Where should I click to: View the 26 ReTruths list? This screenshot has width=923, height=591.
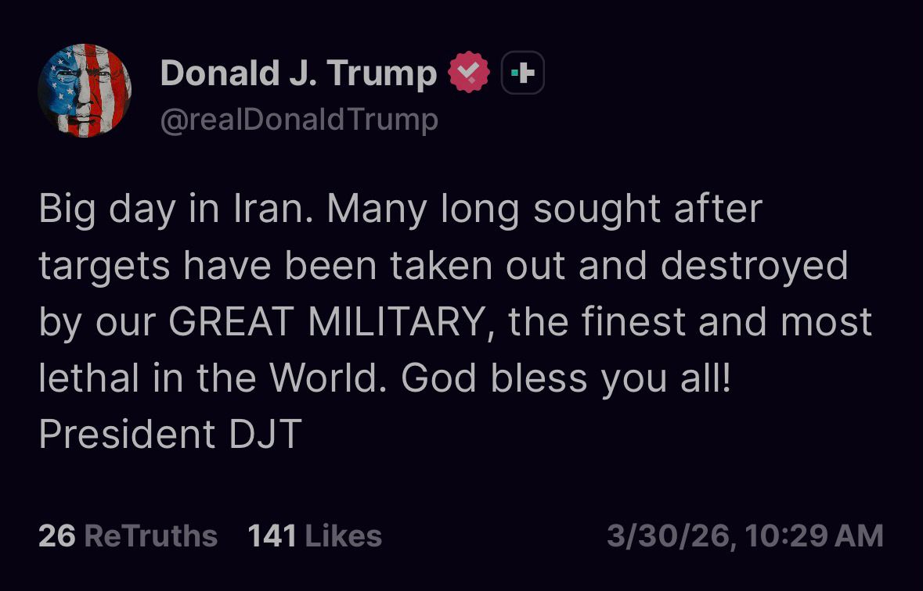[x=128, y=536]
